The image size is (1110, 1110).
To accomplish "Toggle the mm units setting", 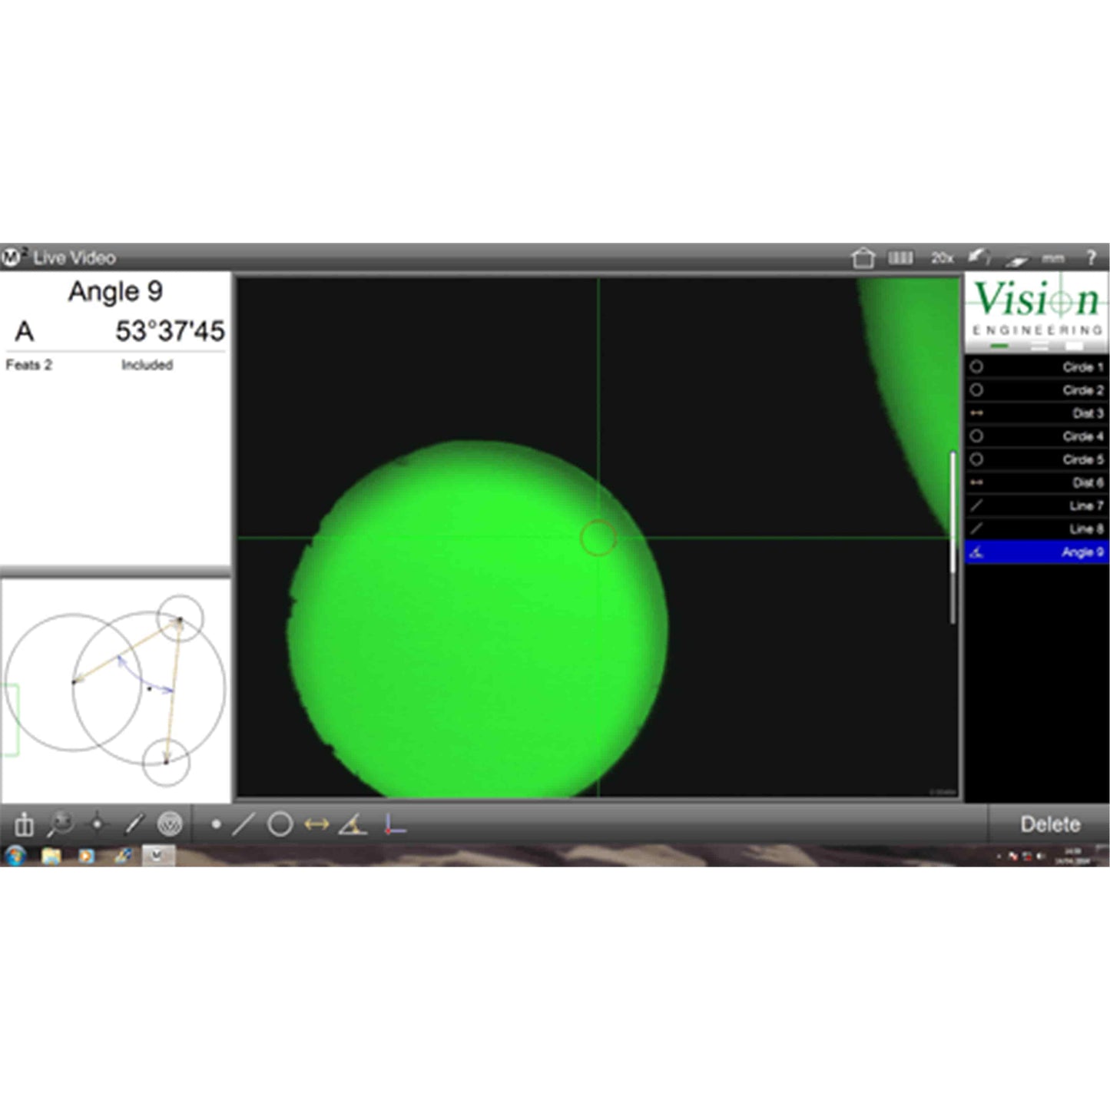I will click(x=1053, y=259).
